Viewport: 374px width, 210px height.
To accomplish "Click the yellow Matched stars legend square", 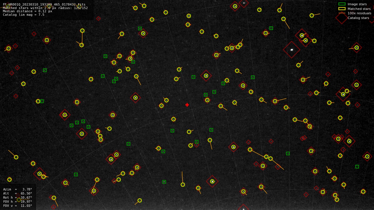I will 342,9.
